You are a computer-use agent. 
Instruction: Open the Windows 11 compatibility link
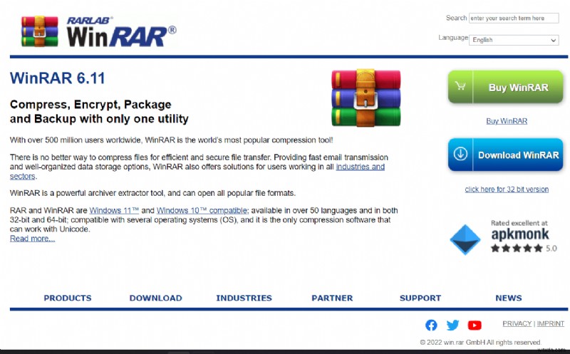click(x=114, y=210)
